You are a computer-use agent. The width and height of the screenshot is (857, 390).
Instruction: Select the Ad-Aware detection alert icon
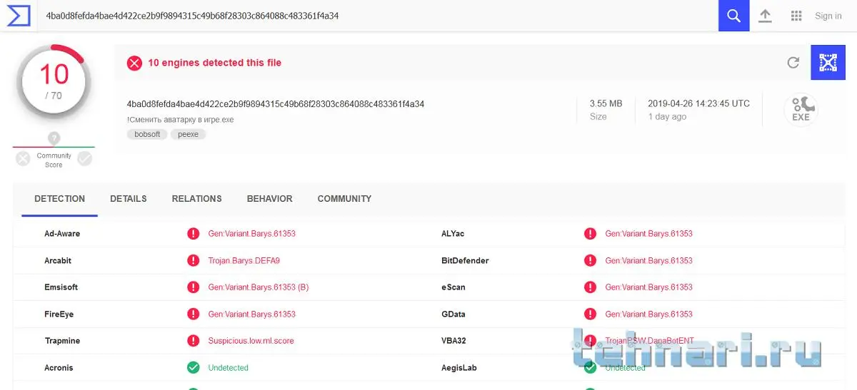point(193,233)
